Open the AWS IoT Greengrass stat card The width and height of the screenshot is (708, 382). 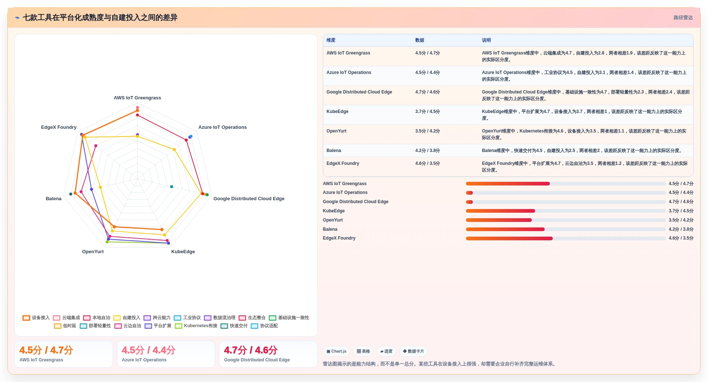click(64, 354)
